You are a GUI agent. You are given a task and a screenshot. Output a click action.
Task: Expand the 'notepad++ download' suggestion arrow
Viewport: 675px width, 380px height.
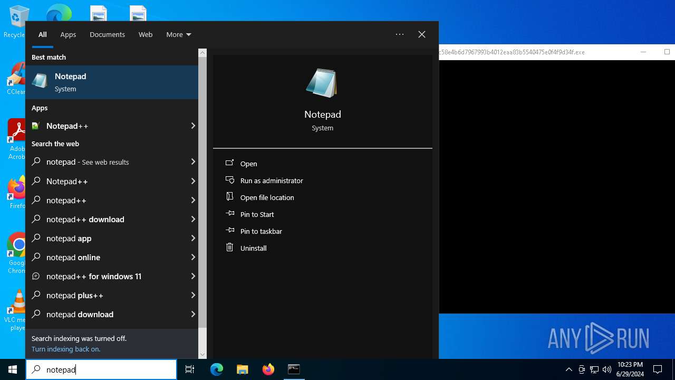click(193, 219)
